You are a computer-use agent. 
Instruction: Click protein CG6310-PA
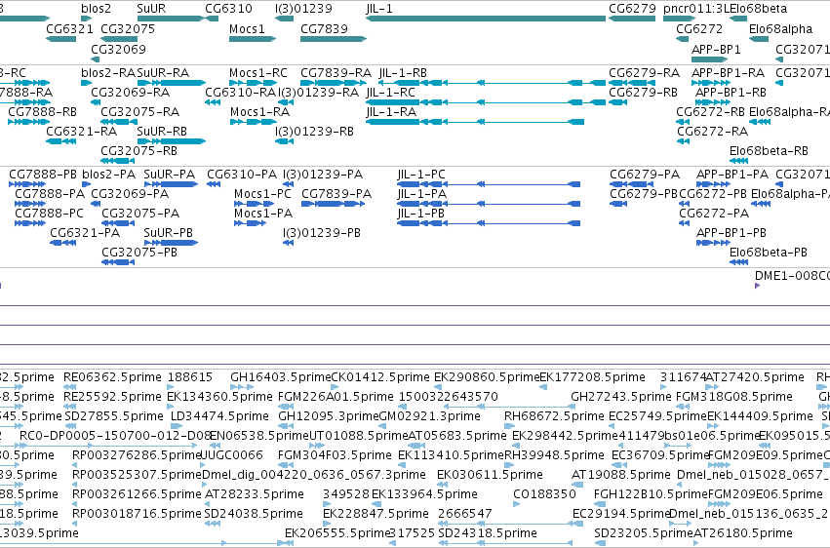242,174
